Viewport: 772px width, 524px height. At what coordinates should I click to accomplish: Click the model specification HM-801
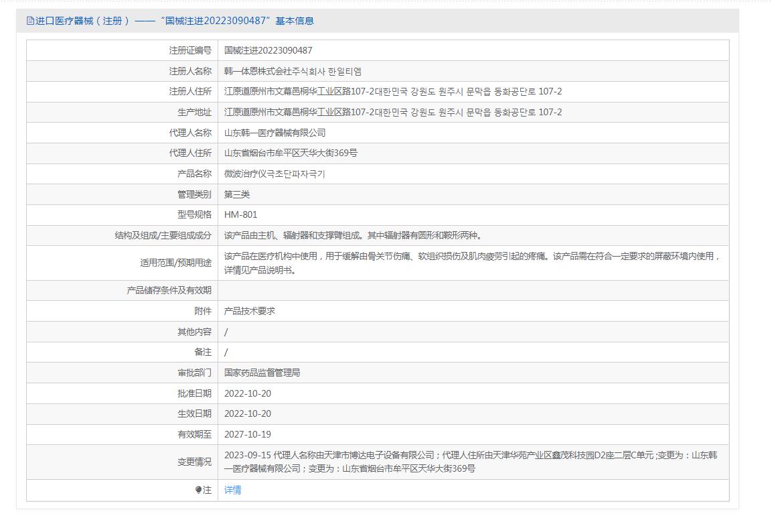[240, 214]
